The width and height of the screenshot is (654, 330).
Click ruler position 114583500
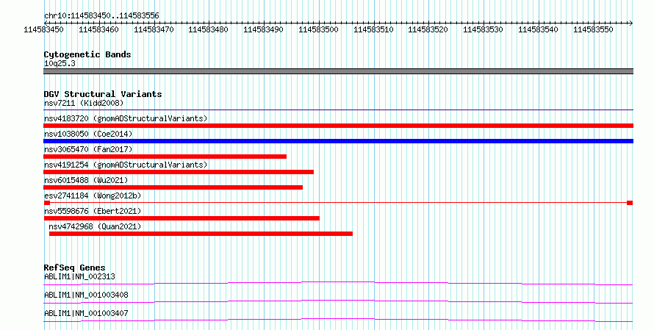pos(318,29)
